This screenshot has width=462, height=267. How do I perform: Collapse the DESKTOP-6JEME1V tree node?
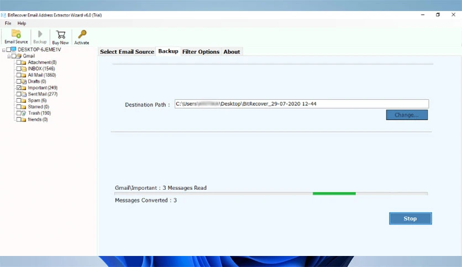(x=4, y=50)
